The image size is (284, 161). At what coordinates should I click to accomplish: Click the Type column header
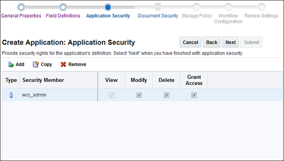(11, 80)
